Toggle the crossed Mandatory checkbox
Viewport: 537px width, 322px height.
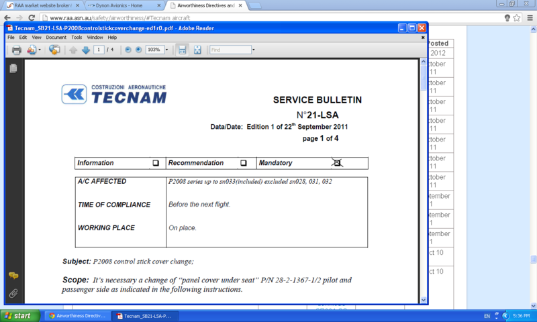(x=337, y=163)
